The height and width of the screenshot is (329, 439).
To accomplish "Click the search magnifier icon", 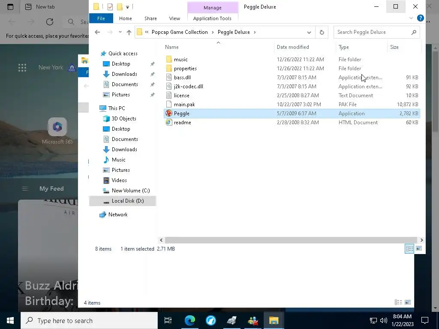I will pyautogui.click(x=414, y=32).
